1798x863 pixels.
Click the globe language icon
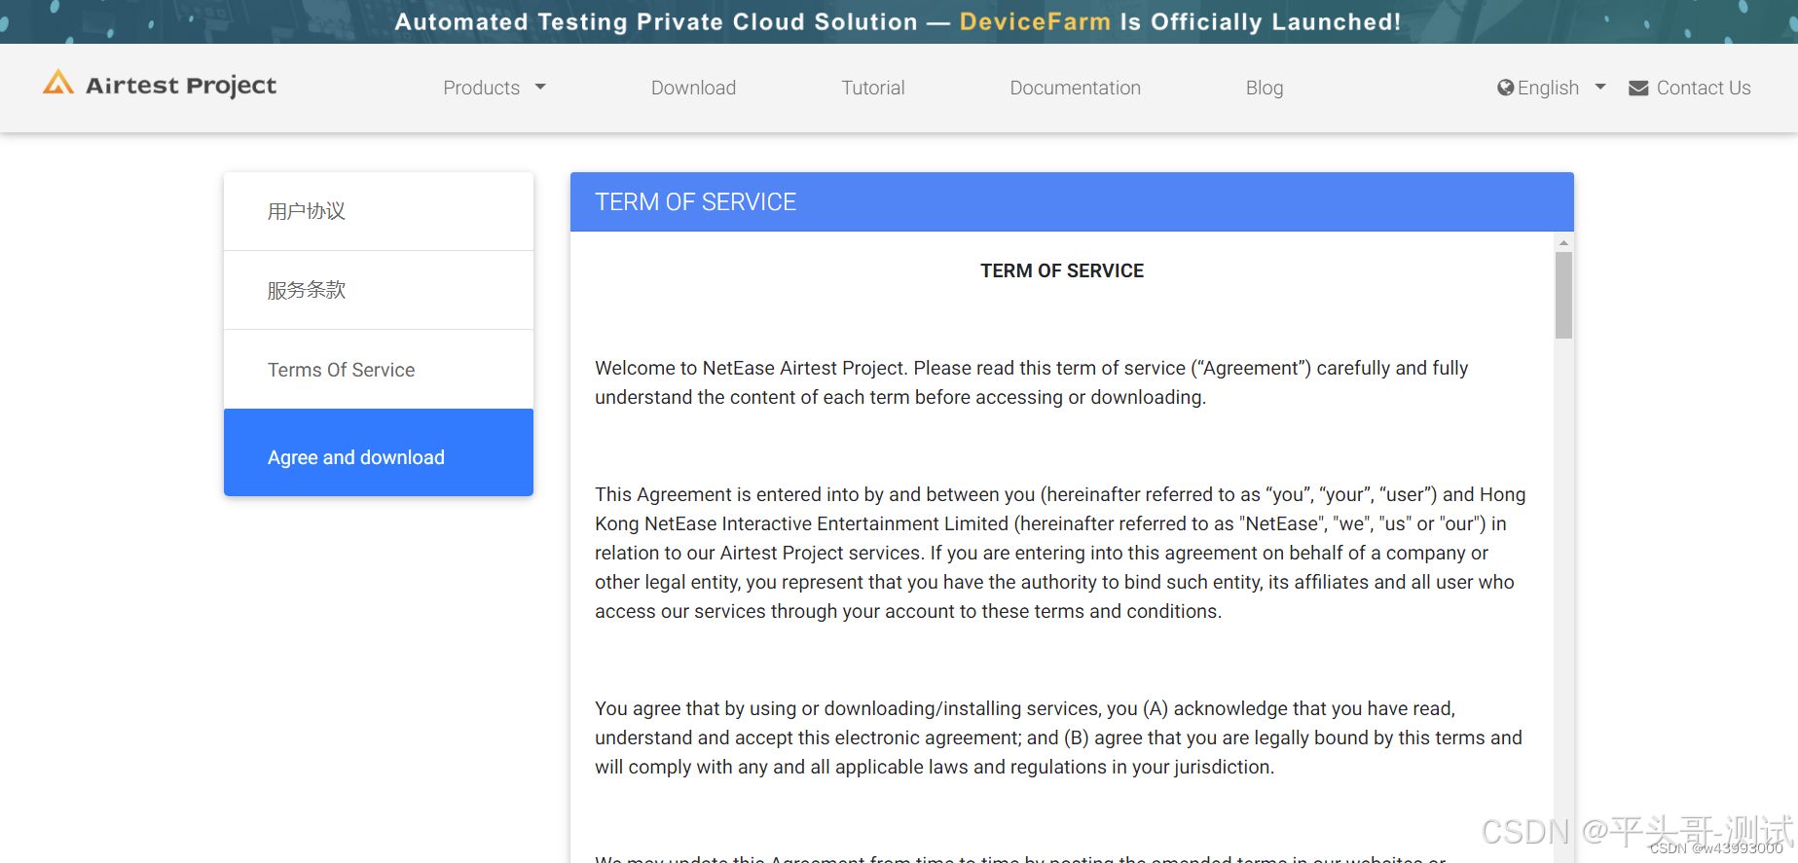[1505, 88]
